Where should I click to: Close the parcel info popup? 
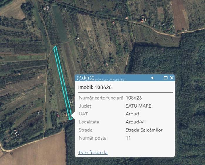[172, 78]
